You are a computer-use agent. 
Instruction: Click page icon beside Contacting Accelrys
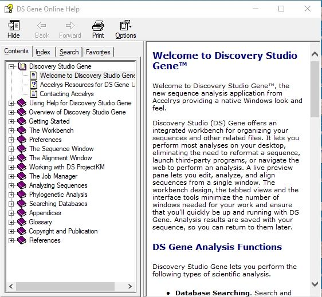point(34,94)
